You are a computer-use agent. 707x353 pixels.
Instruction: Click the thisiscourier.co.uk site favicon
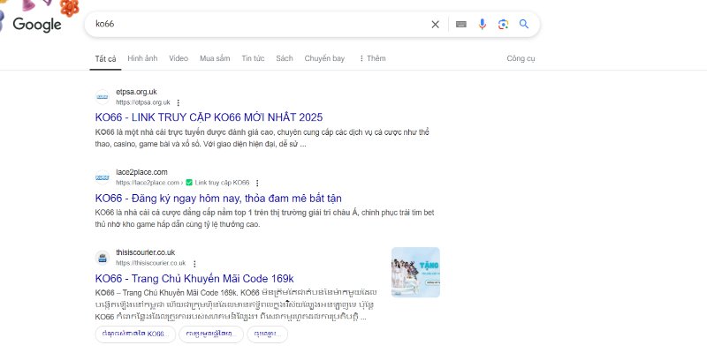tap(103, 258)
